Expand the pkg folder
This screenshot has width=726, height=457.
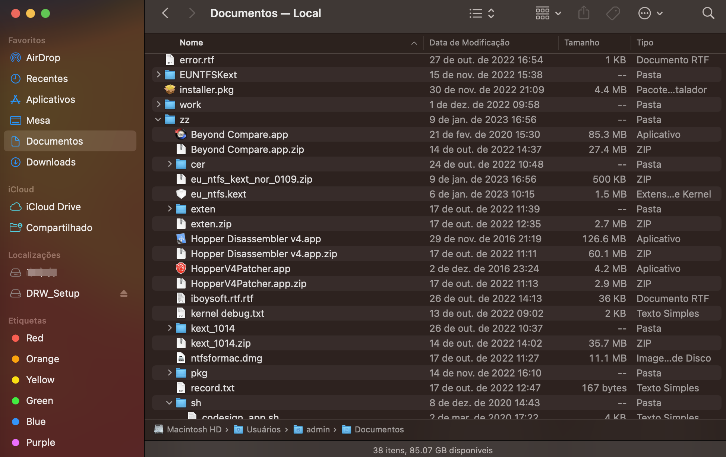click(x=170, y=373)
